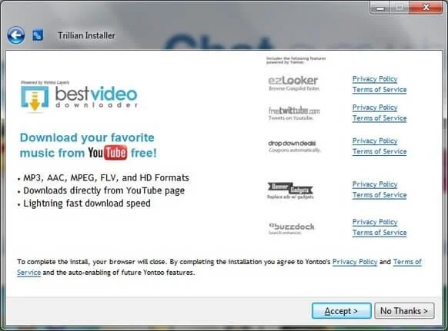This screenshot has height=331, width=448.
Task: Click the 'Trillian Installer' title text
Action: (x=86, y=35)
